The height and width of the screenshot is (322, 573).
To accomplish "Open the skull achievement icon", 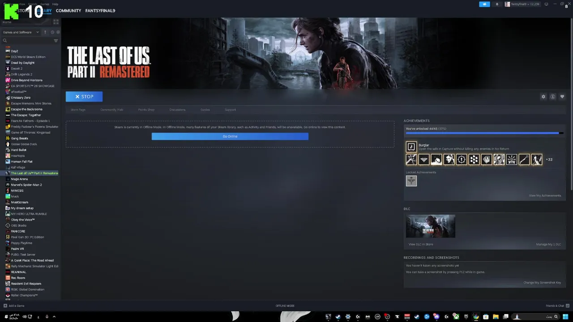I will click(436, 159).
